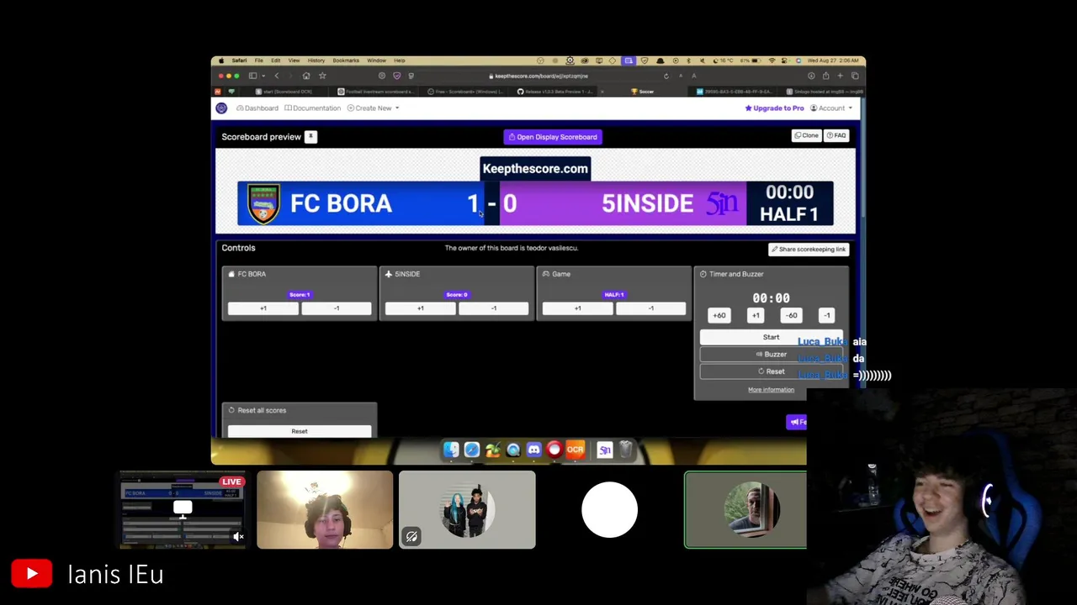Switch to the GitHub Release v1.0.3 tab
Image resolution: width=1077 pixels, height=605 pixels.
(554, 91)
